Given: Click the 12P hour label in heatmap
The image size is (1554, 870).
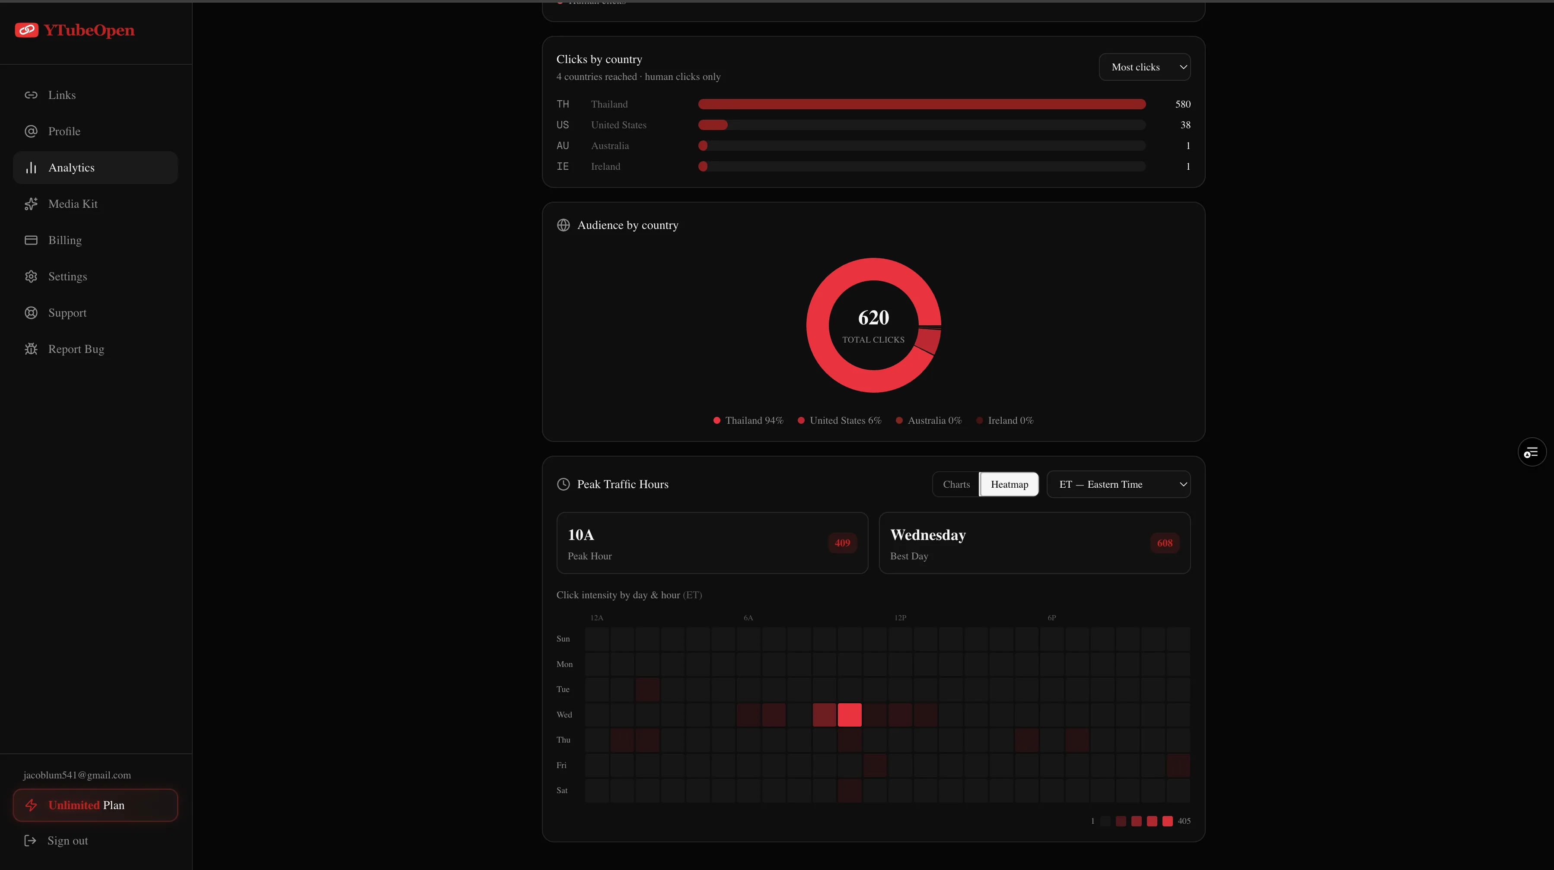Looking at the screenshot, I should [x=900, y=618].
